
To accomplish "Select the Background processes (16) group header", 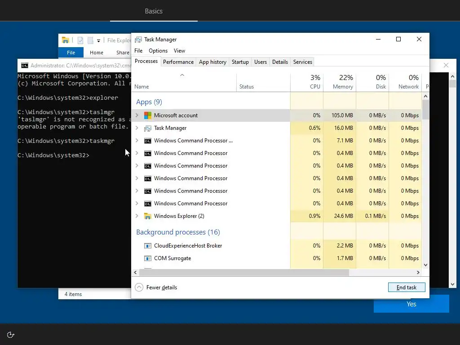I will (x=178, y=232).
